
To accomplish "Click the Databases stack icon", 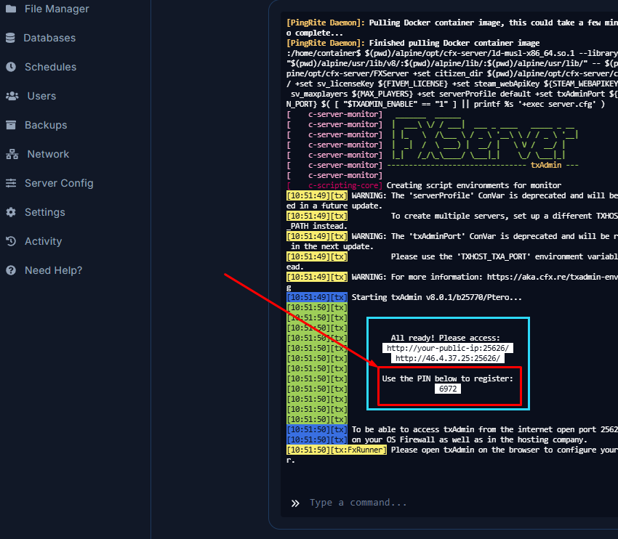I will pos(11,38).
